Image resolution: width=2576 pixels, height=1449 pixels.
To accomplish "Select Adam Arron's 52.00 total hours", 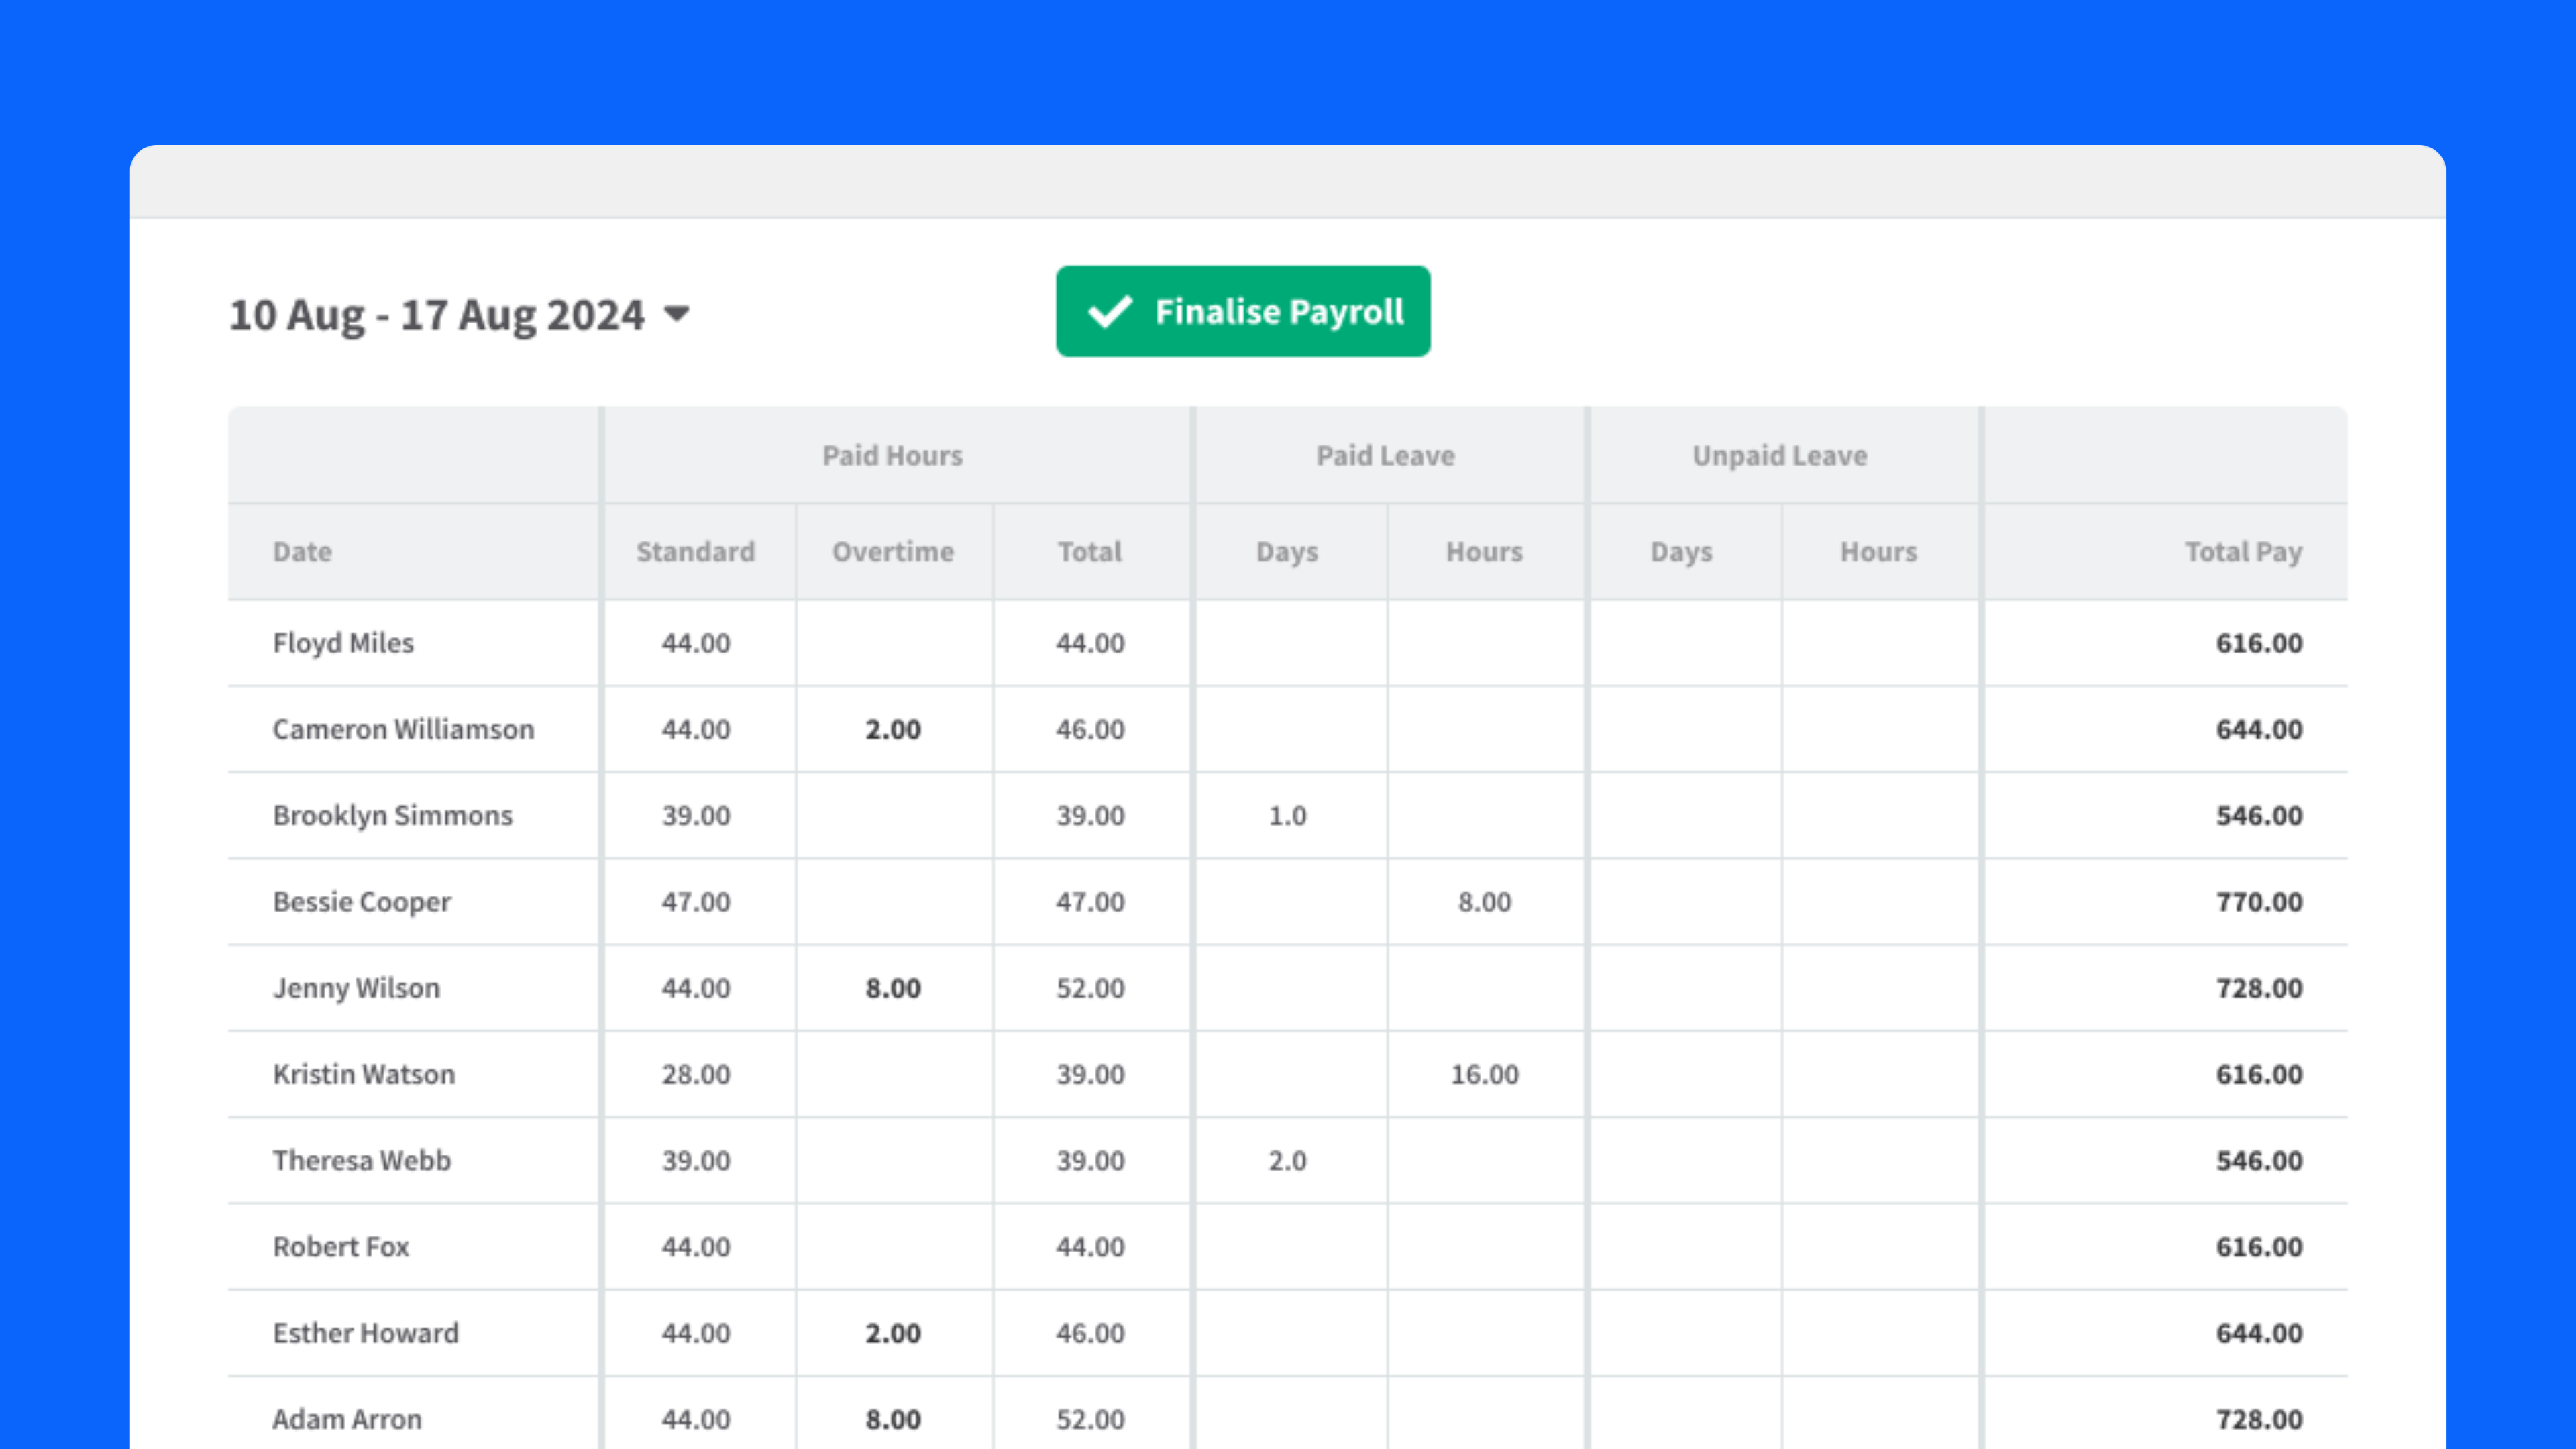I will click(x=1089, y=1418).
